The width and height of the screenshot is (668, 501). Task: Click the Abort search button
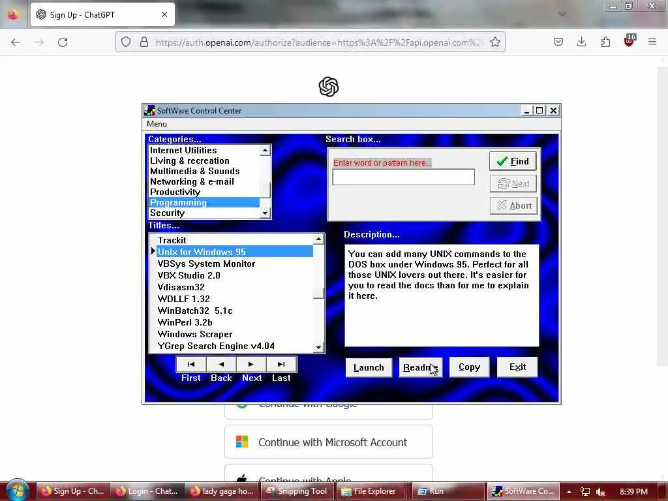point(513,205)
